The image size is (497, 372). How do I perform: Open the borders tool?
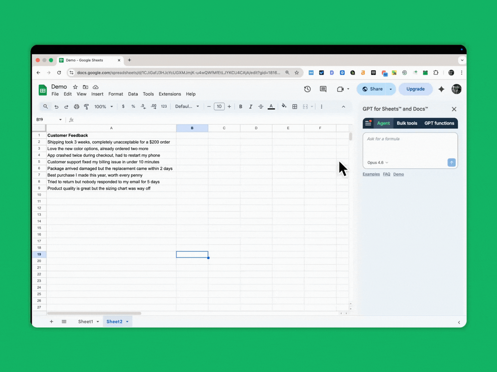(x=295, y=106)
